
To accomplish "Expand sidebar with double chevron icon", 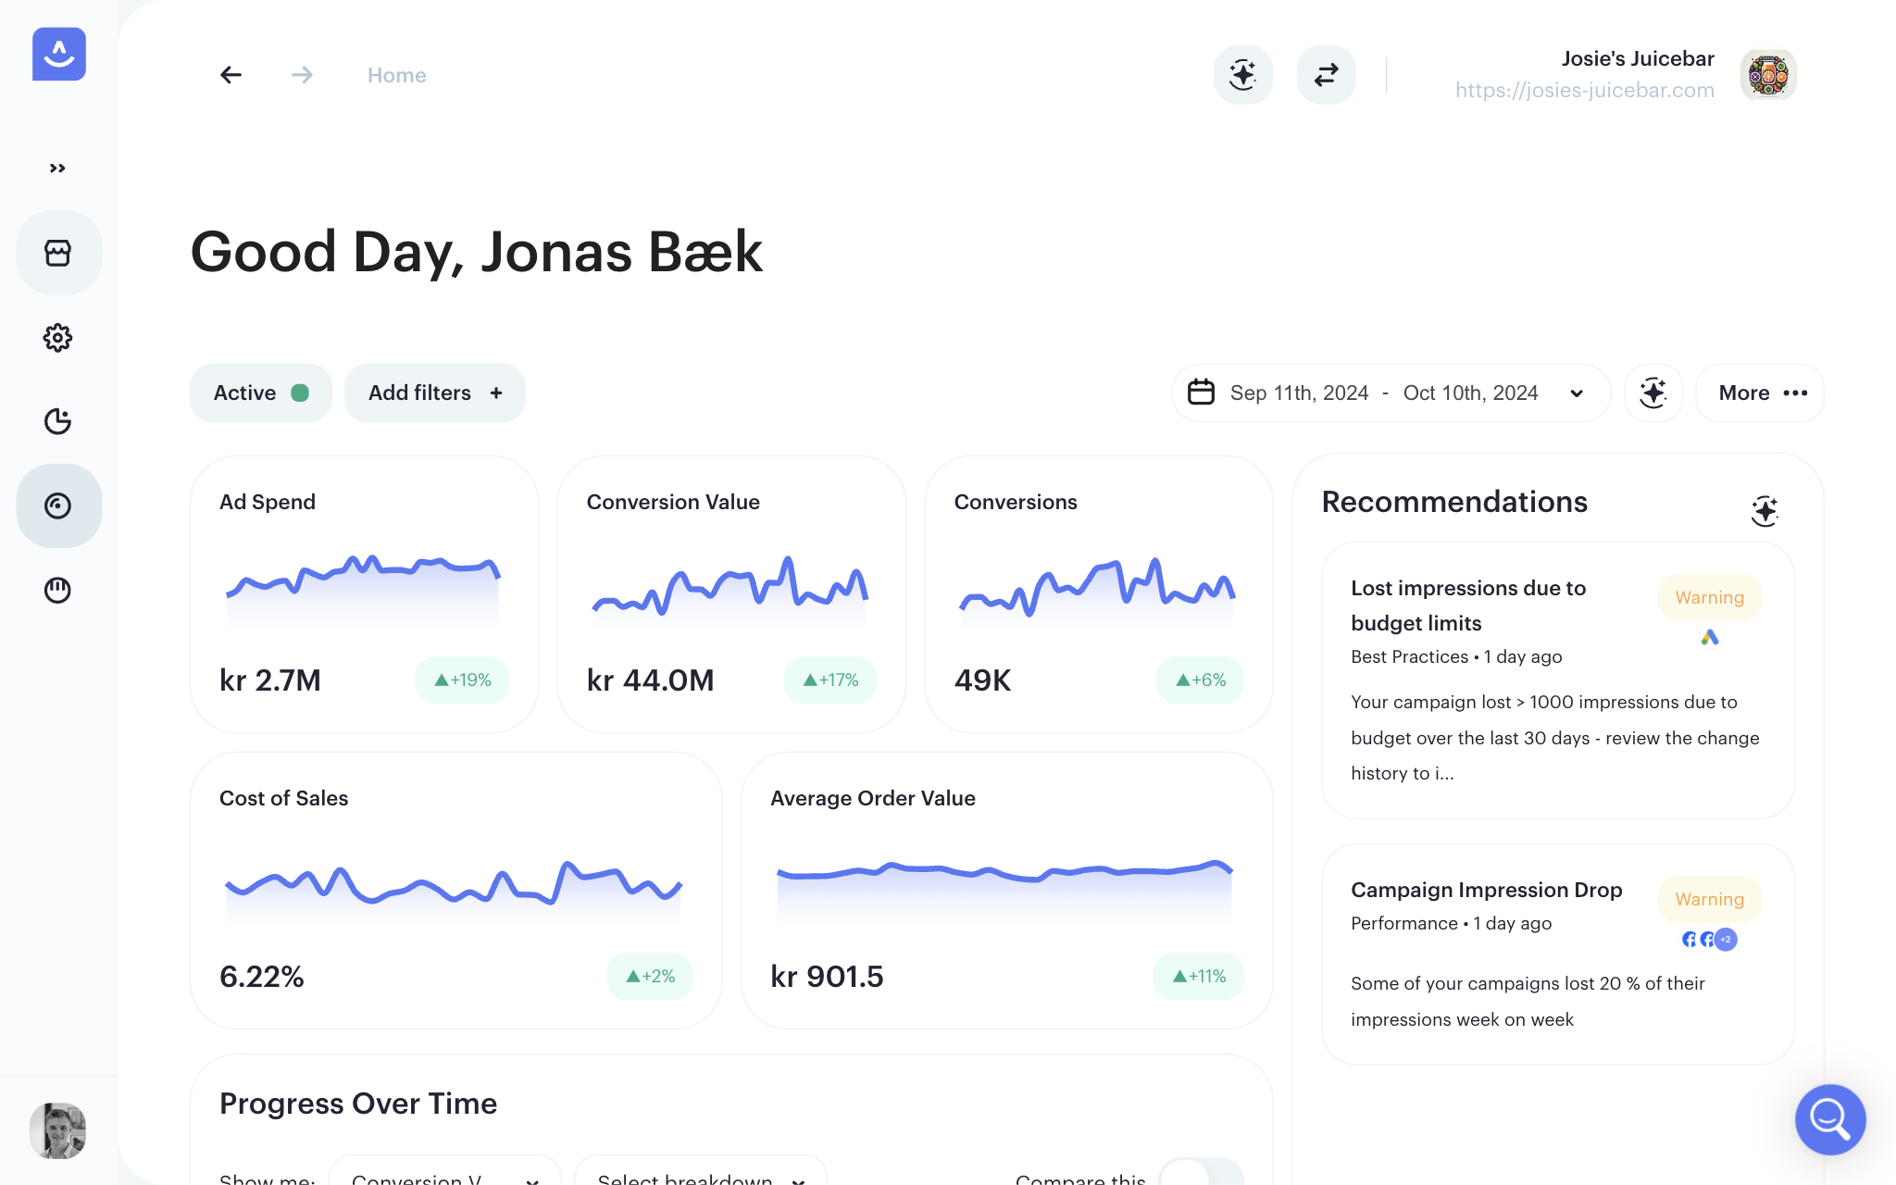I will (x=57, y=168).
